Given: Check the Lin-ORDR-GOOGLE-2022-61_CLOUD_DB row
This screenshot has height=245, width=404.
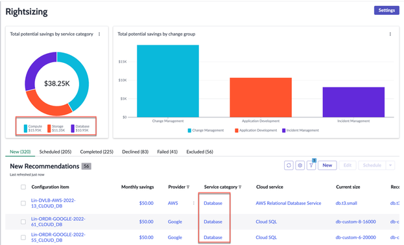Looking at the screenshot, I should [x=23, y=222].
